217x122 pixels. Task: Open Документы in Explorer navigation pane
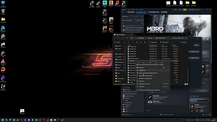(x=119, y=60)
